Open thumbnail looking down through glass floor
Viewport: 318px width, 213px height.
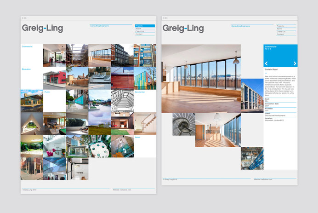click(122, 146)
